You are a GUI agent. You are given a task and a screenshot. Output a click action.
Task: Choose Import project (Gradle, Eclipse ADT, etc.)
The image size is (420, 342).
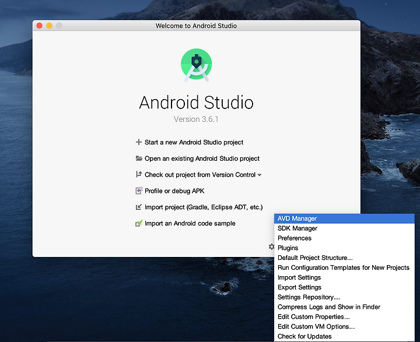tap(204, 207)
